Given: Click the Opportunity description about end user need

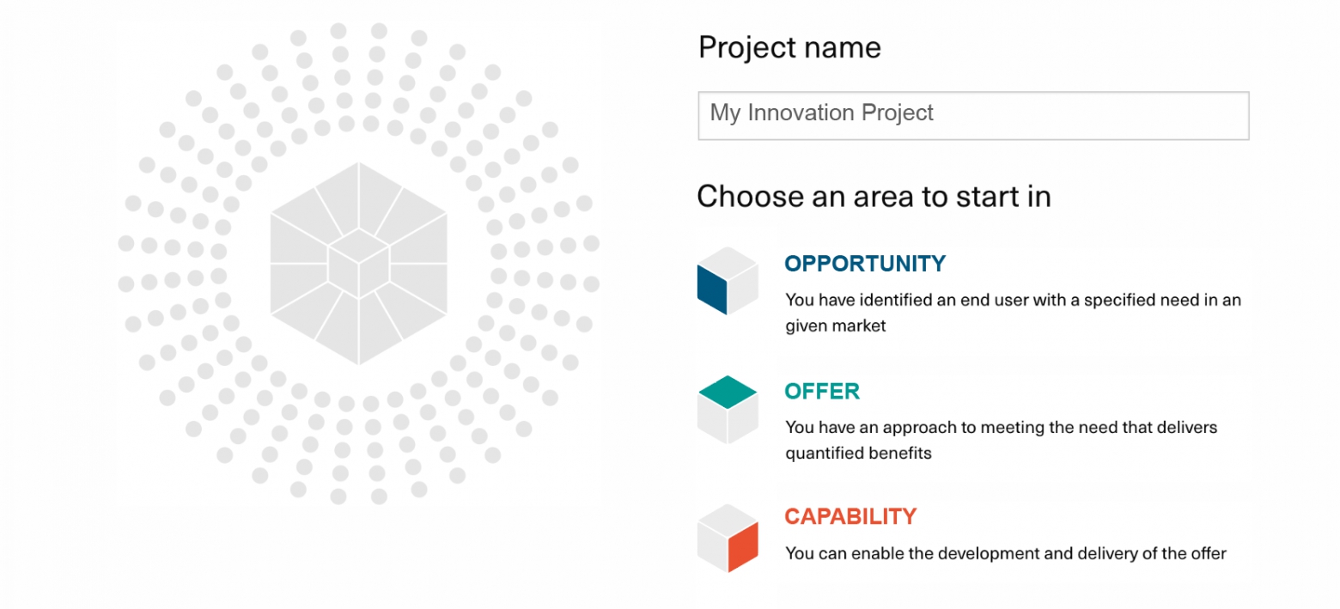Looking at the screenshot, I should tap(1014, 313).
